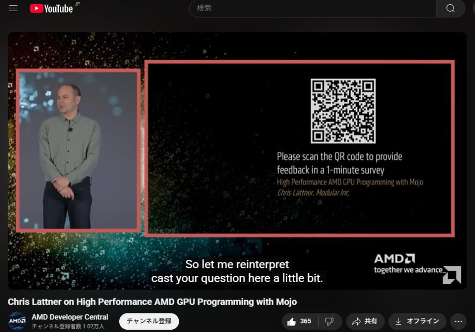This screenshot has height=332, width=475.
Task: Click the caption text 'So let me reinterpret'
Action: (237, 264)
